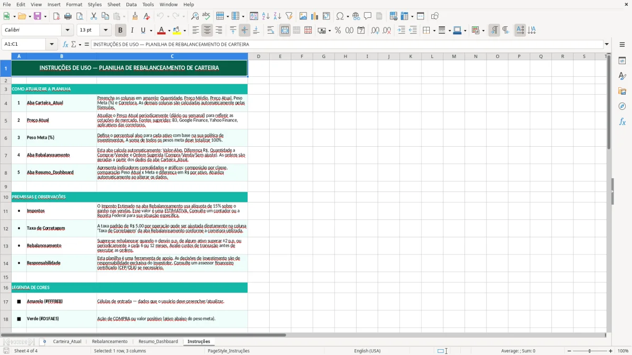Viewport: 632px width, 355px height.
Task: Toggle Align Left
Action: click(x=195, y=31)
